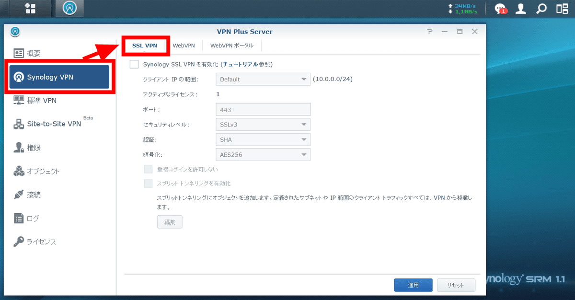Close the VPN Plus Server window

pyautogui.click(x=474, y=32)
